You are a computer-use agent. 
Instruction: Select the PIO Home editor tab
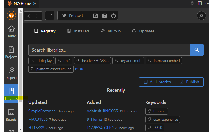[x=22, y=3]
